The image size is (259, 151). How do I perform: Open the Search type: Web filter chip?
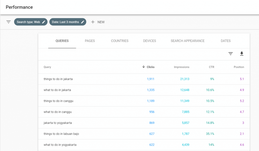(29, 22)
